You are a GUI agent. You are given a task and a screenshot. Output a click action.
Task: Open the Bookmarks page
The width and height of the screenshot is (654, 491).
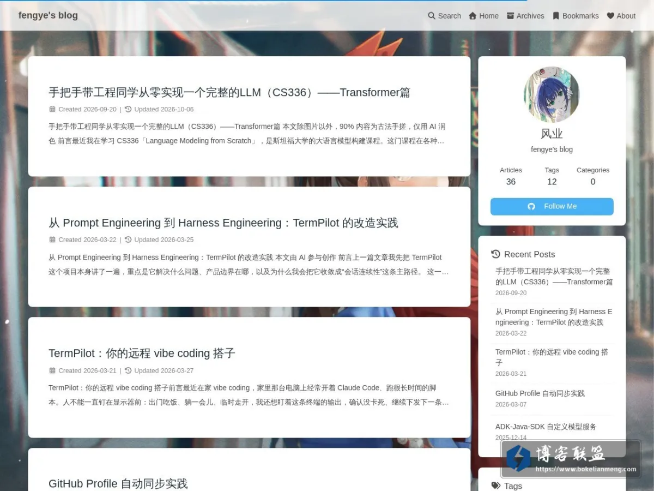(x=576, y=16)
